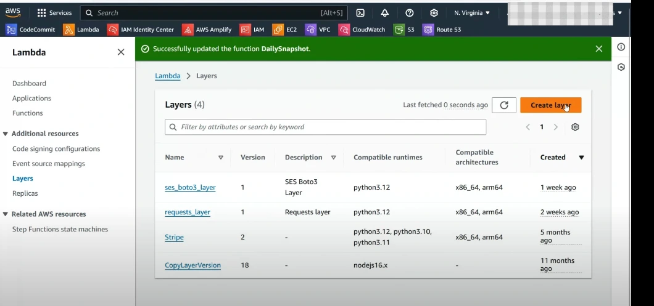The width and height of the screenshot is (654, 306).
Task: Refresh the Layers list
Action: [x=503, y=105]
